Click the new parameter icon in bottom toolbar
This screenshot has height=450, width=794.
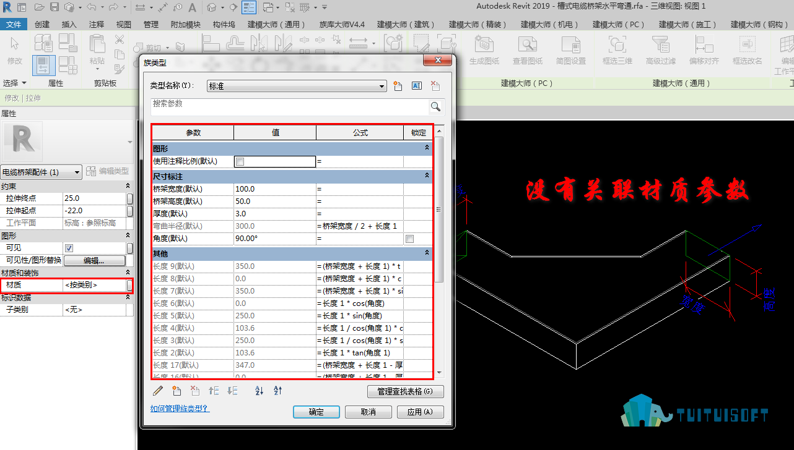pyautogui.click(x=177, y=391)
